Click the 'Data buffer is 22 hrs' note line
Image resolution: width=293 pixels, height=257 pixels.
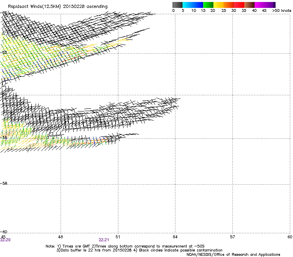(x=139, y=250)
